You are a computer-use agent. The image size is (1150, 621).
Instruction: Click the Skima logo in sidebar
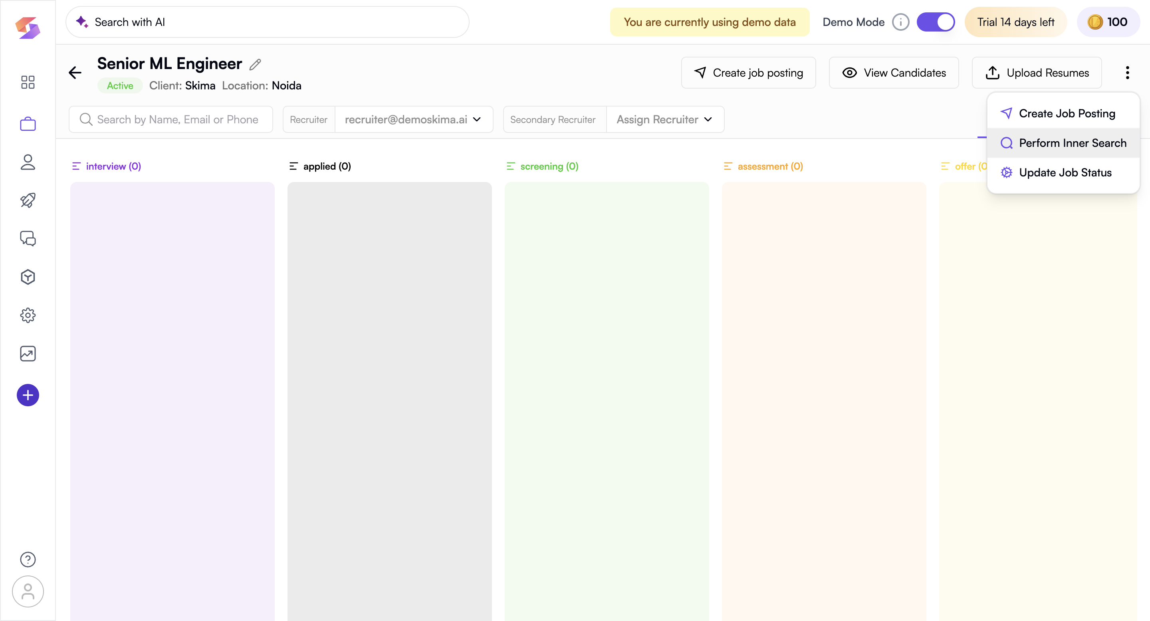28,28
